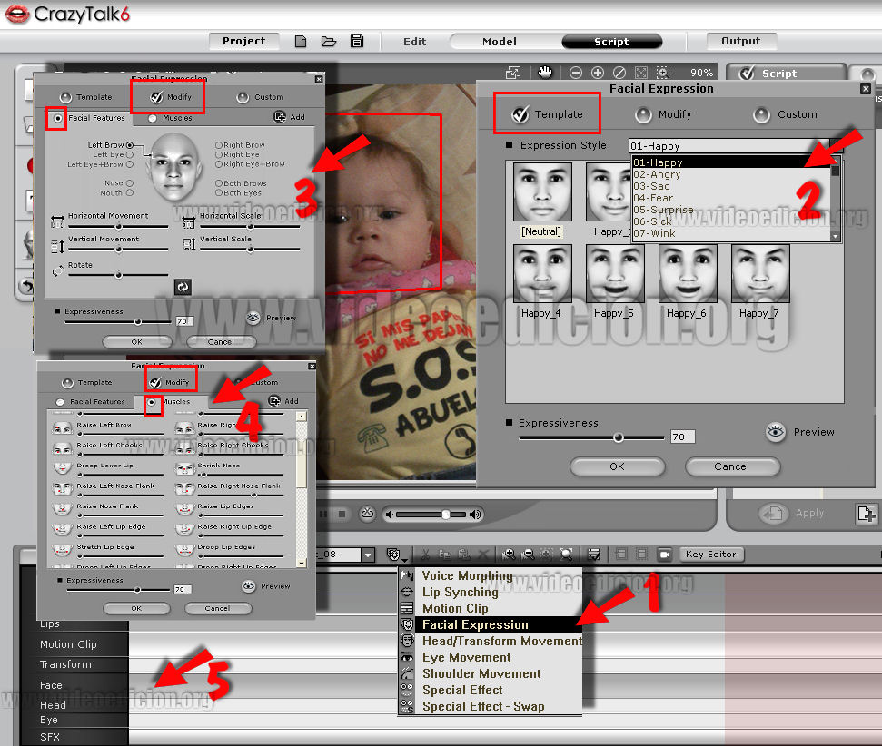Select the Left Brow radio button
The height and width of the screenshot is (746, 882).
pyautogui.click(x=130, y=145)
